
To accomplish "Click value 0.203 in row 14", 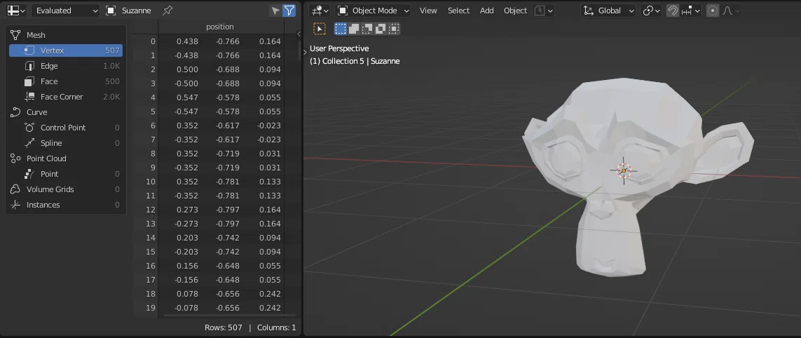I will coord(187,238).
